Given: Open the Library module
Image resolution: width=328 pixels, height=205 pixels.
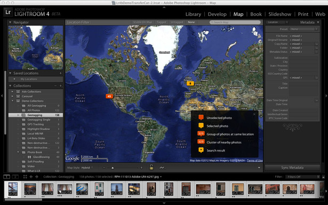Looking at the screenshot, I should click(193, 14).
